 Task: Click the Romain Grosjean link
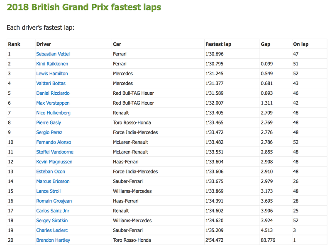(54, 201)
